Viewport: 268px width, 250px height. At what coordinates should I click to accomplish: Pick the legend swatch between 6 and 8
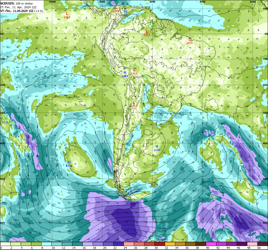36,244
